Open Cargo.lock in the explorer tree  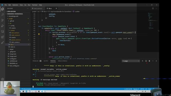point(13,54)
